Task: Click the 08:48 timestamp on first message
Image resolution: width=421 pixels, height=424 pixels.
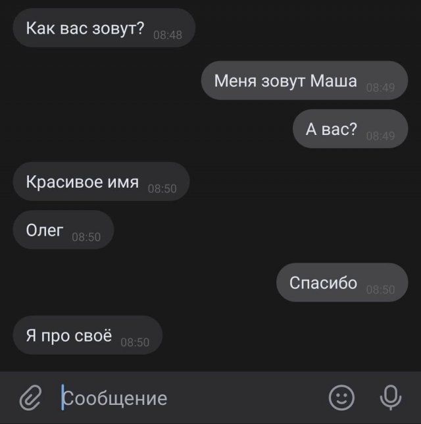Action: (x=168, y=35)
